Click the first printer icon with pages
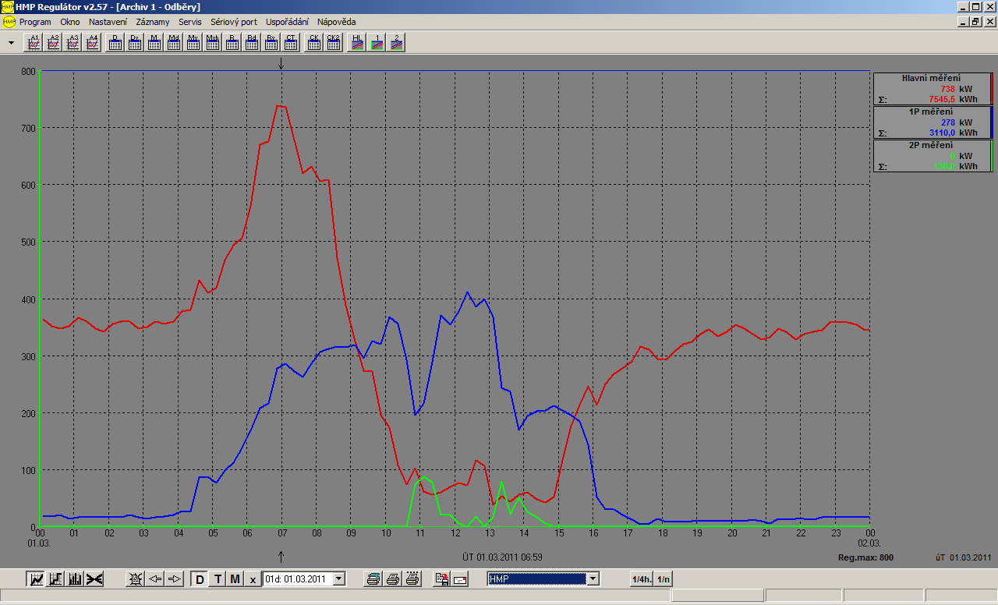Viewport: 998px width, 605px height. pyautogui.click(x=373, y=578)
